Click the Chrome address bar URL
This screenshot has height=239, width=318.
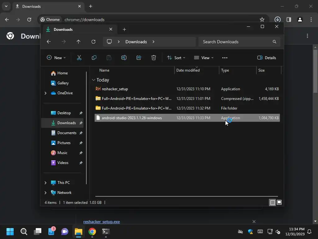tap(84, 20)
